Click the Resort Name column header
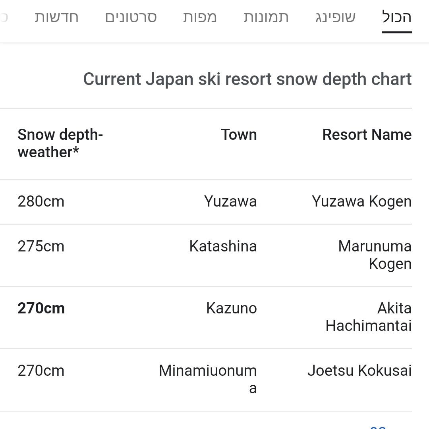 367,135
